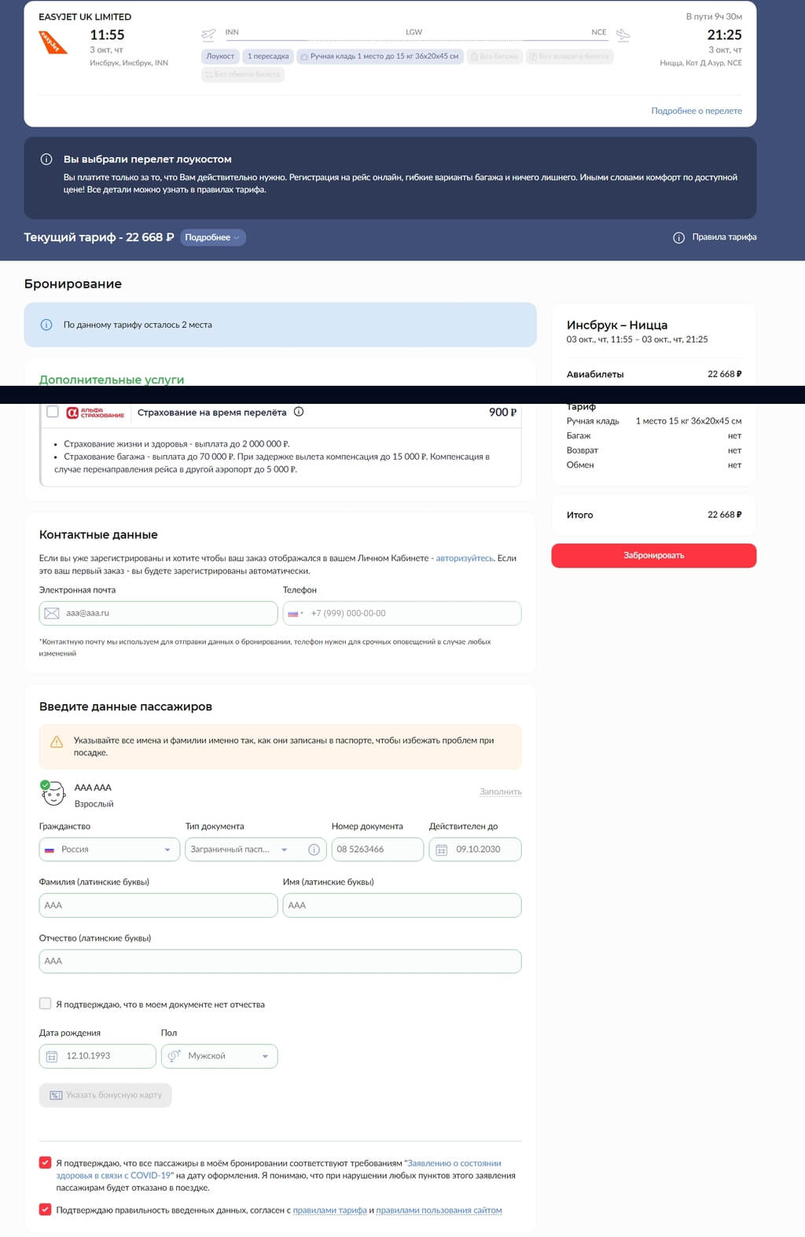Enable flight insurance checkbox for 900 ₽
The width and height of the screenshot is (805, 1237).
coord(53,412)
